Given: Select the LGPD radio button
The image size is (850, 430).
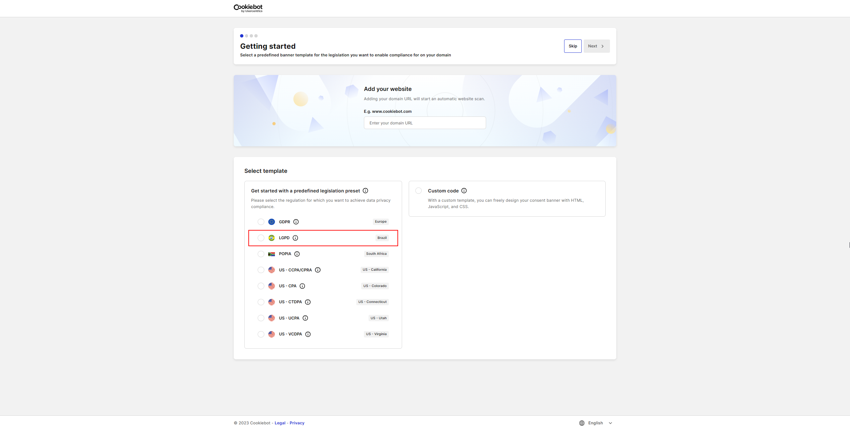Looking at the screenshot, I should click(261, 238).
